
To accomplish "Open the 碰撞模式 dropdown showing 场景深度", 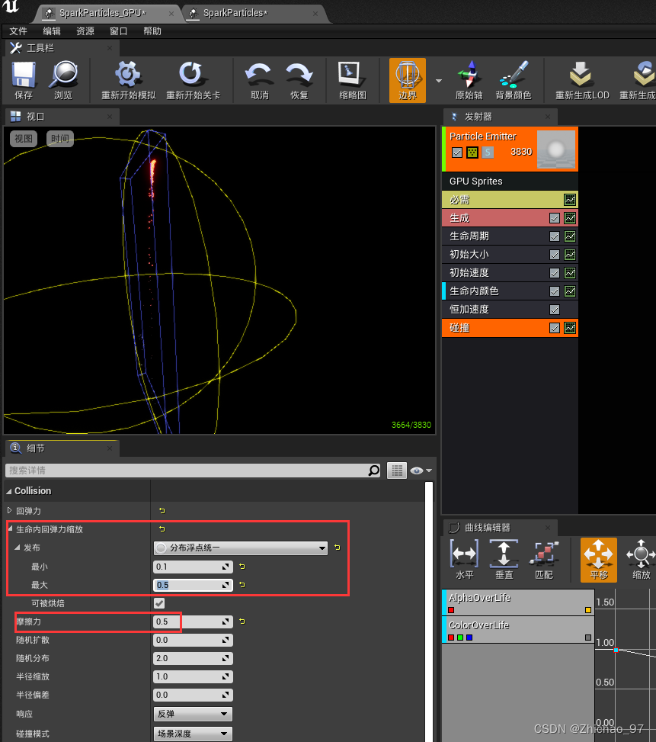I will pyautogui.click(x=193, y=734).
